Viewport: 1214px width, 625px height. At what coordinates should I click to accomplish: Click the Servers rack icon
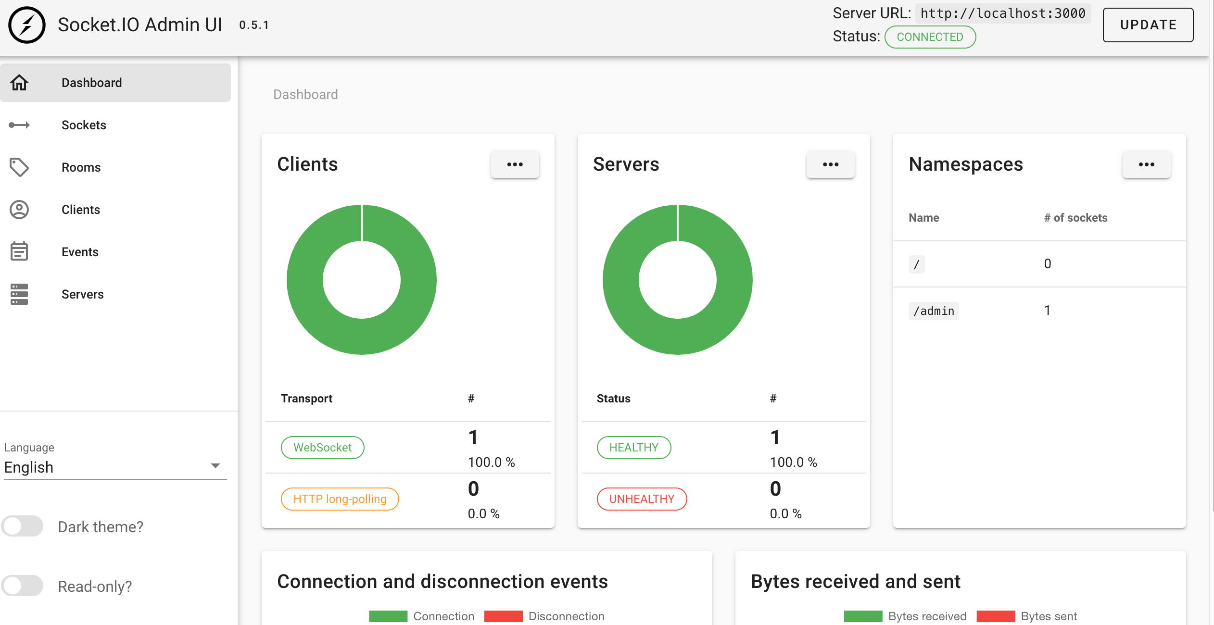(x=19, y=294)
